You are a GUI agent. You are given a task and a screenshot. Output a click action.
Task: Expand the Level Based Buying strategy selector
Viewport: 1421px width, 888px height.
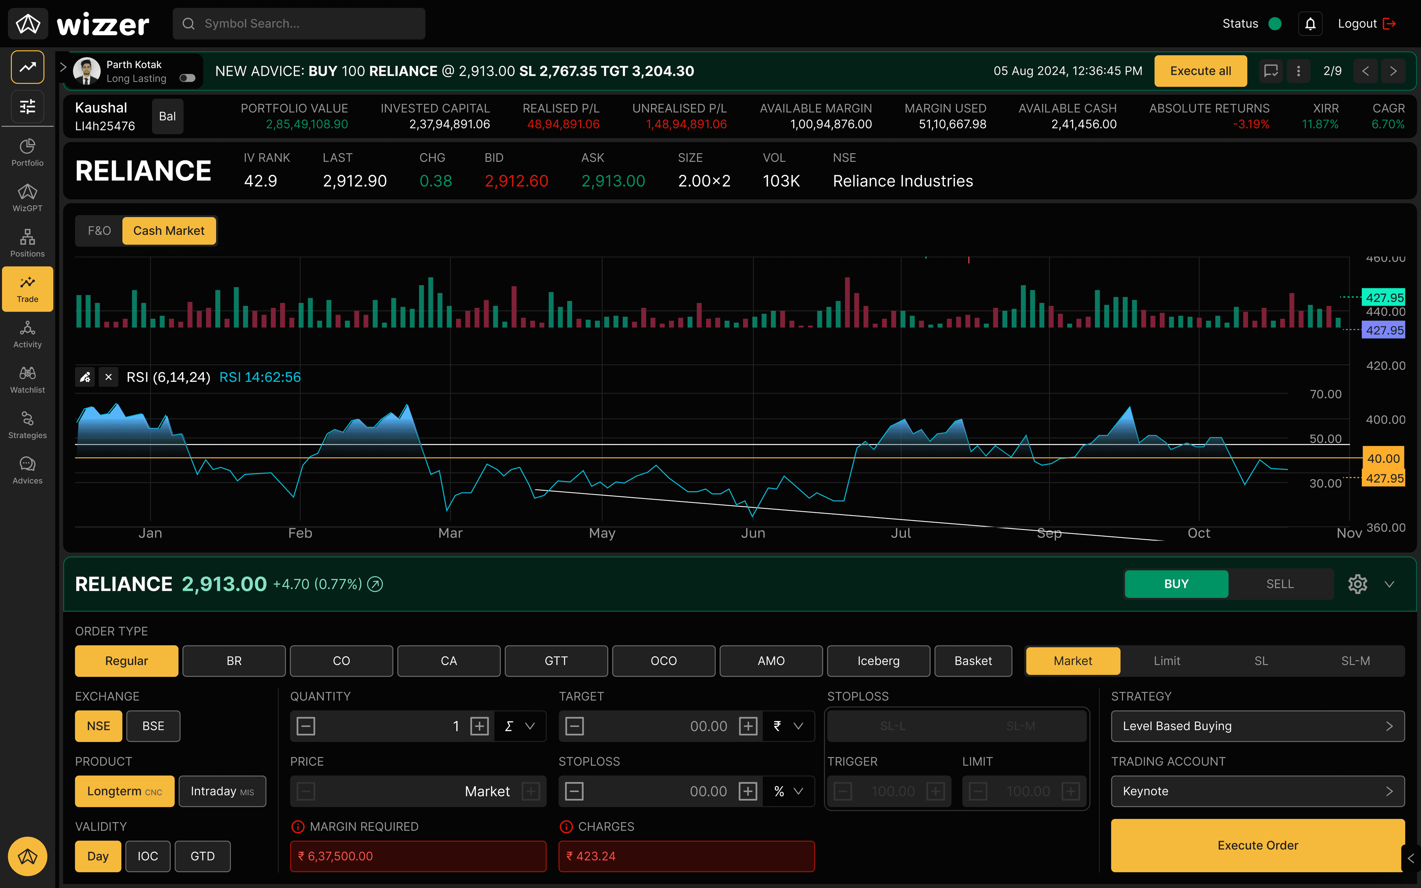(x=1257, y=726)
